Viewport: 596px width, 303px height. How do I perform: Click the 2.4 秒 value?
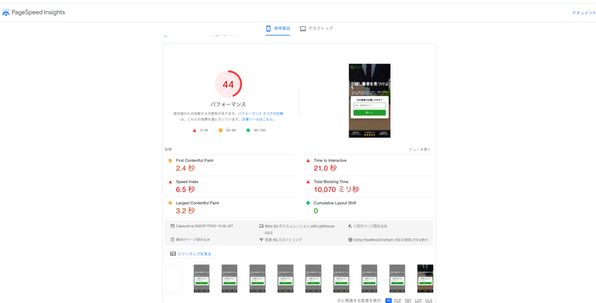click(x=185, y=168)
